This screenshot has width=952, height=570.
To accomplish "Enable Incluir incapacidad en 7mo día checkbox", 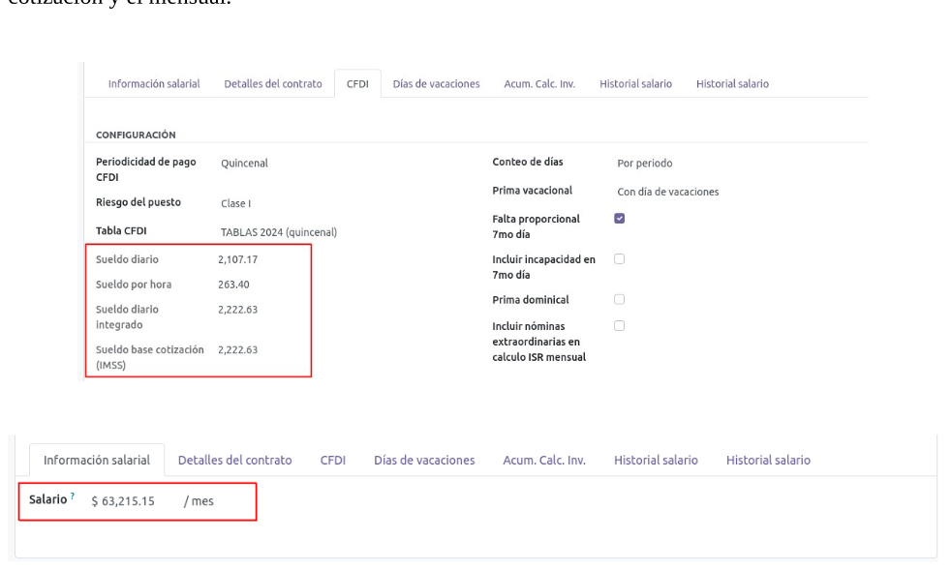I will [x=620, y=259].
